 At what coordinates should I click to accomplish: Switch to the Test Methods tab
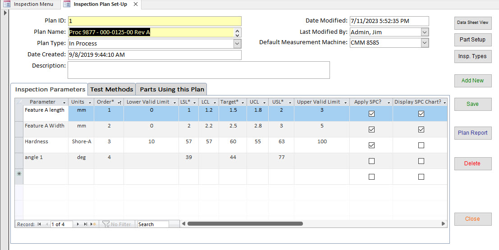pos(111,89)
